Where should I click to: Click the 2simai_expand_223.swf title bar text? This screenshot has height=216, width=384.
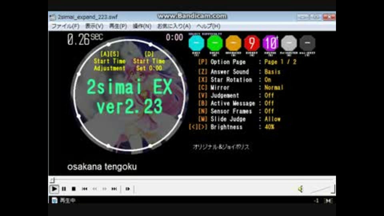pyautogui.click(x=88, y=17)
